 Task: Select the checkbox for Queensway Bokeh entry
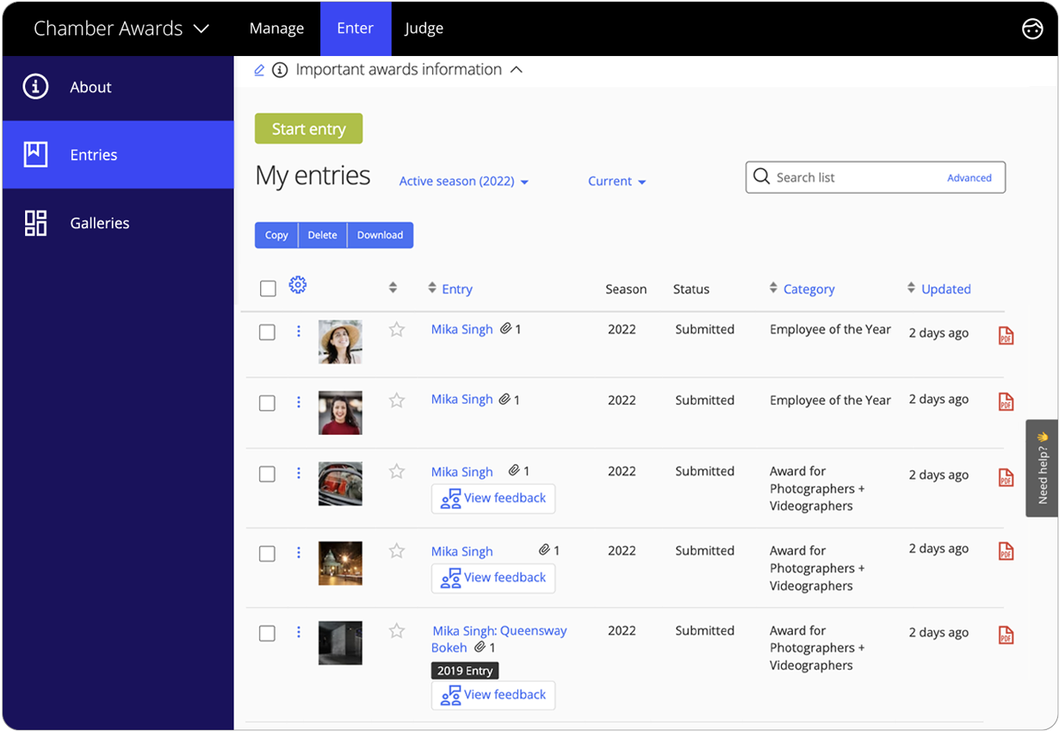coord(268,634)
